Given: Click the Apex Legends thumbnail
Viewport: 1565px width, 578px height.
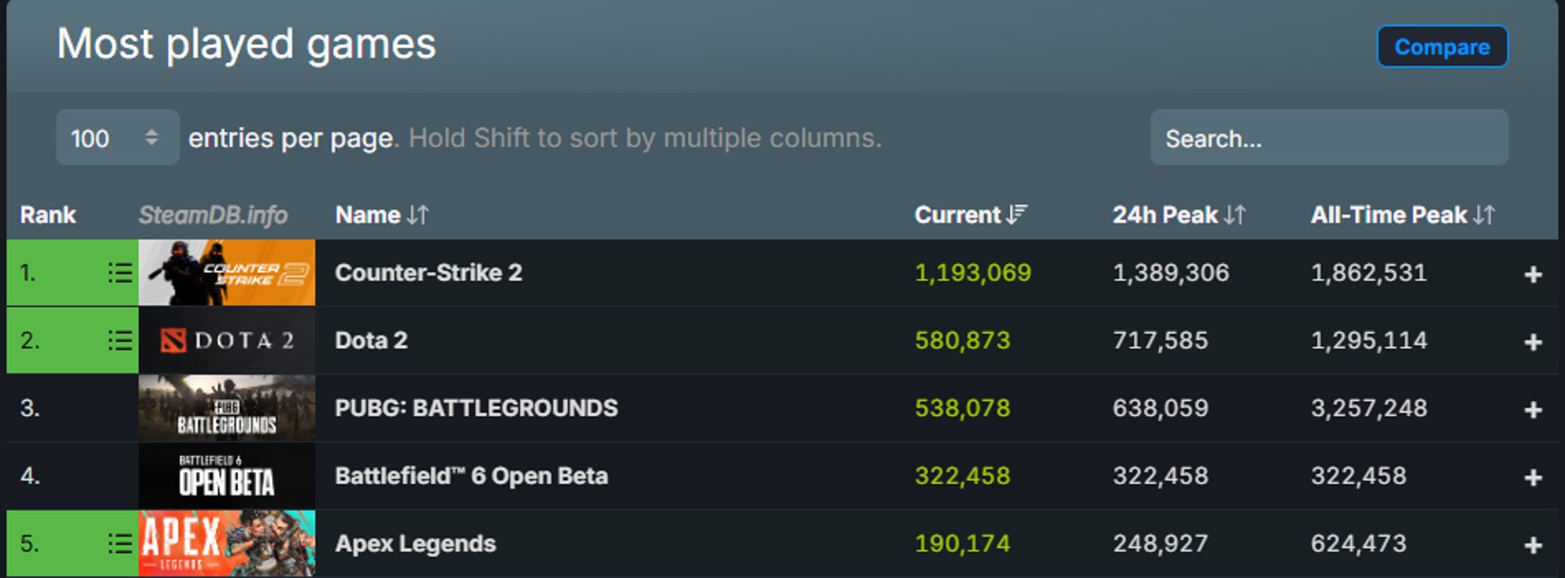Looking at the screenshot, I should (x=227, y=544).
